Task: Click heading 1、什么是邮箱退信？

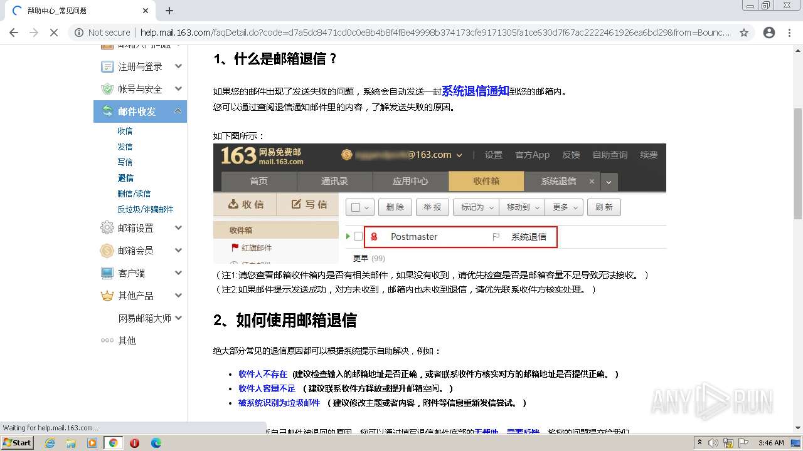Action: 276,59
